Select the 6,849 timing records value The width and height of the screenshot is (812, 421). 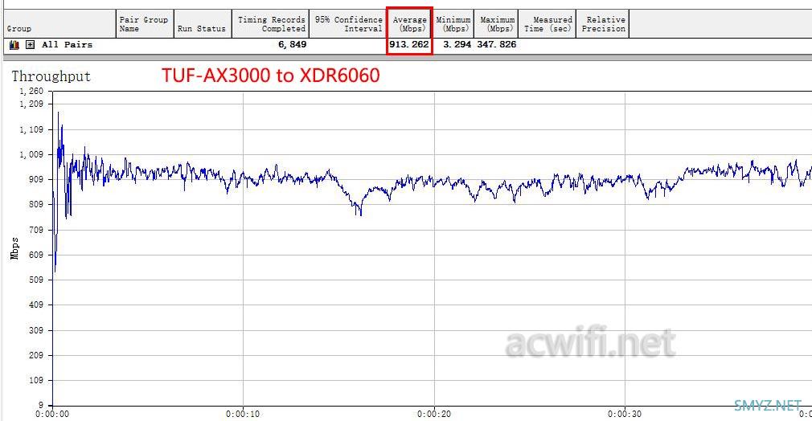pos(293,44)
